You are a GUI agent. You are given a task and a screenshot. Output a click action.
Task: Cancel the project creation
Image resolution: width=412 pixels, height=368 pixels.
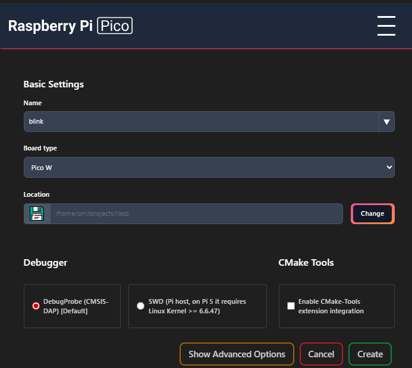pyautogui.click(x=321, y=354)
